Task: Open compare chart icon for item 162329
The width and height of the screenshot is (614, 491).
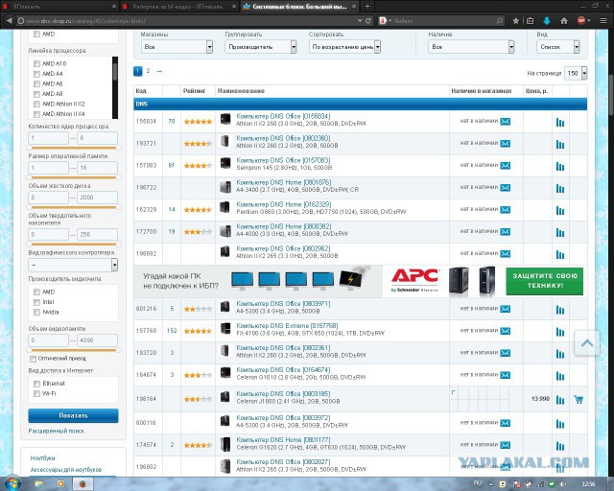Action: click(560, 211)
